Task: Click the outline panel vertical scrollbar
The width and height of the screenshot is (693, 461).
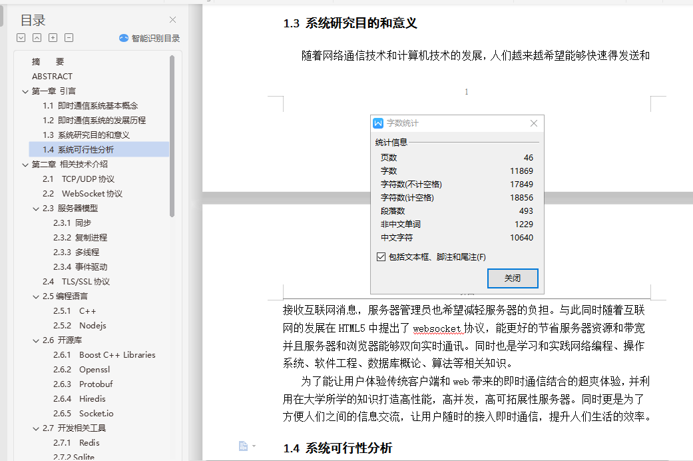Action: (x=172, y=137)
